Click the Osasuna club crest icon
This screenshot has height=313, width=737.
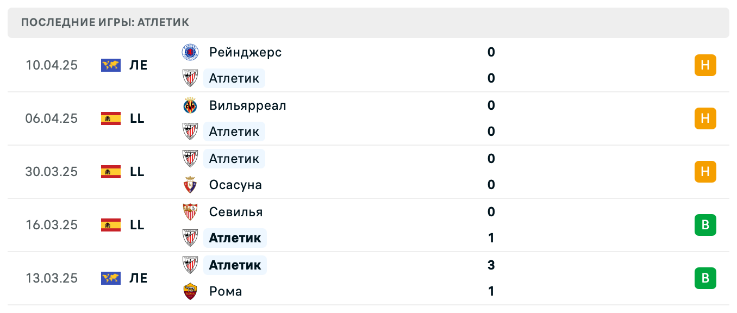point(190,185)
